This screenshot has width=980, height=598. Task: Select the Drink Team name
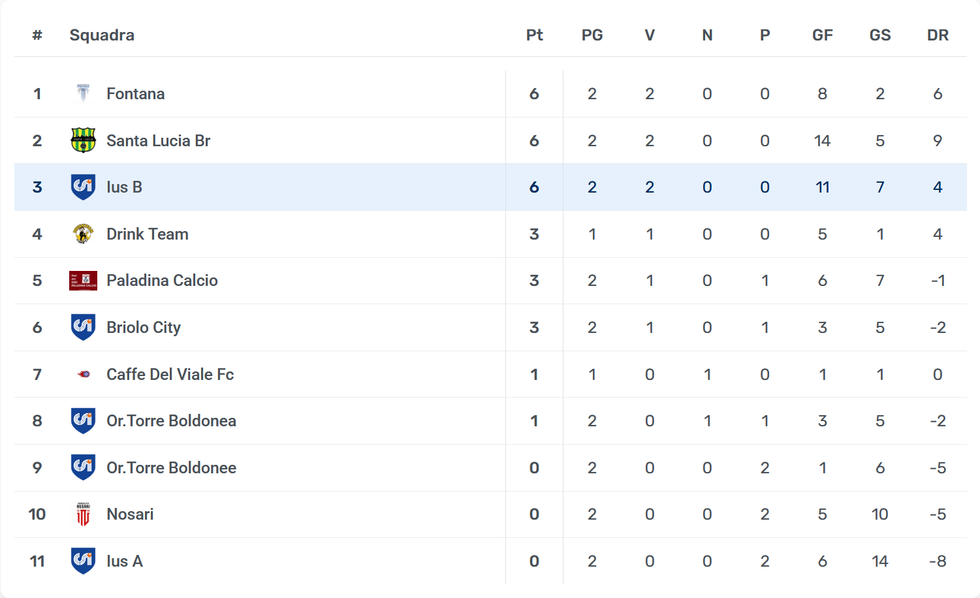pyautogui.click(x=148, y=234)
